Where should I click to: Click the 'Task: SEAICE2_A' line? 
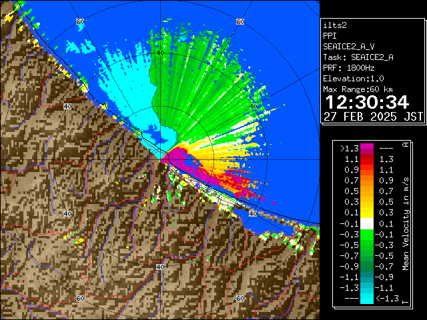click(358, 57)
